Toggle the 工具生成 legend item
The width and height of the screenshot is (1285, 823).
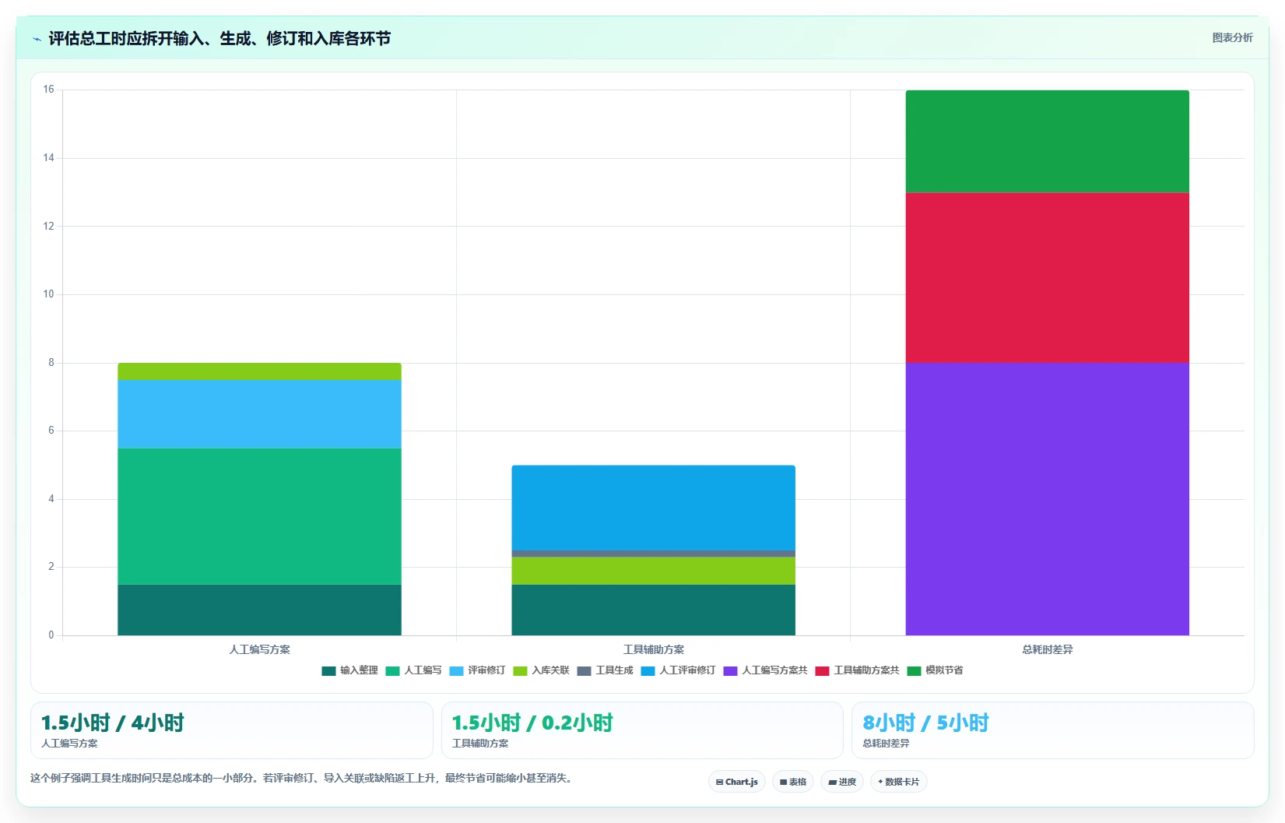[x=605, y=670]
